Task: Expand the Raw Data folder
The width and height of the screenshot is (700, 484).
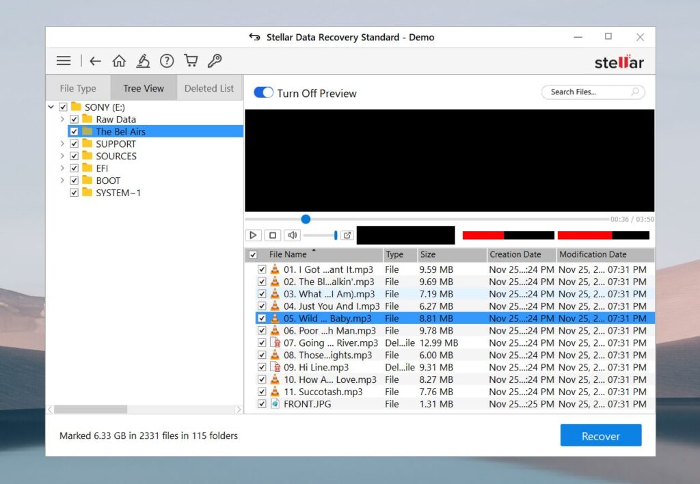Action: click(62, 119)
